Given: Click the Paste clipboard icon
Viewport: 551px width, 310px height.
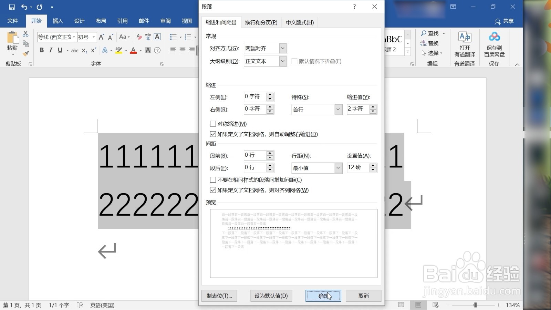Looking at the screenshot, I should point(12,38).
